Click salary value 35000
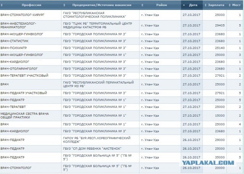The width and height of the screenshot is (244, 174). pyautogui.click(x=220, y=157)
